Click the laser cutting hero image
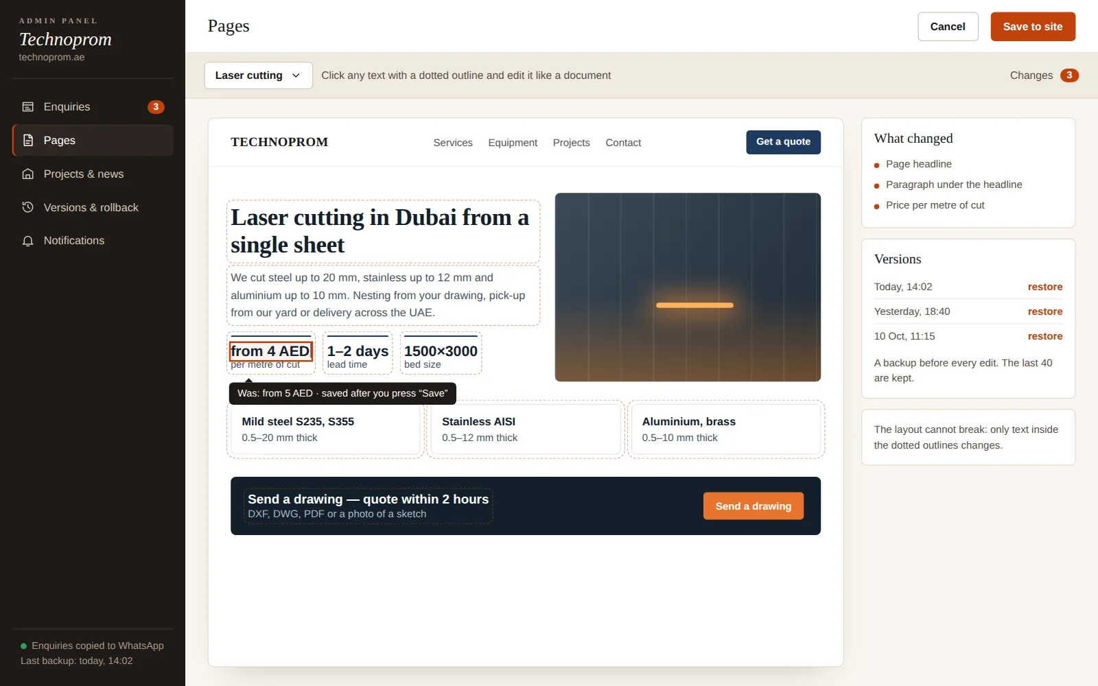 click(x=688, y=287)
